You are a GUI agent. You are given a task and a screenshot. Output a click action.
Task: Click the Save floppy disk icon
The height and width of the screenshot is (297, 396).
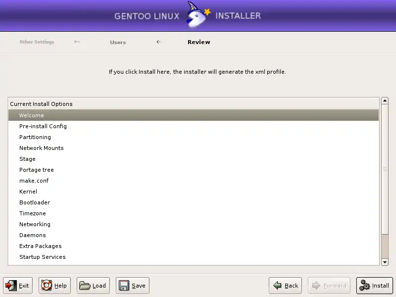pos(124,286)
